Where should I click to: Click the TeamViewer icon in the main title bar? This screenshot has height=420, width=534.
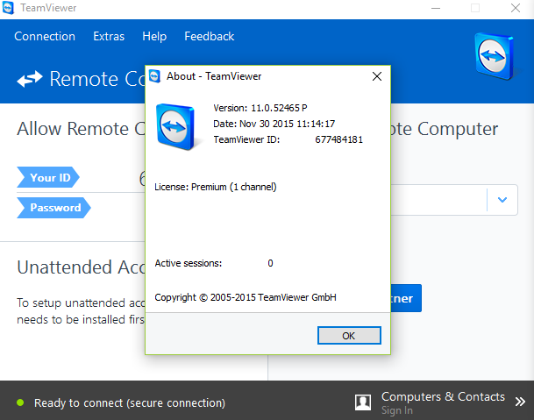pos(8,8)
